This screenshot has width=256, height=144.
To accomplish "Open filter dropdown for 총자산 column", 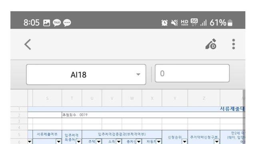I will pos(139,142).
